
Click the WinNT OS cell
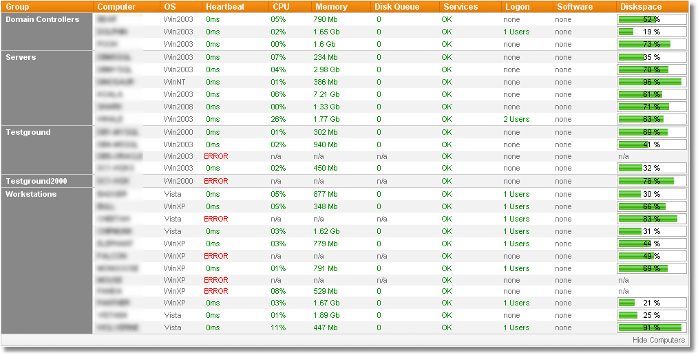point(175,83)
